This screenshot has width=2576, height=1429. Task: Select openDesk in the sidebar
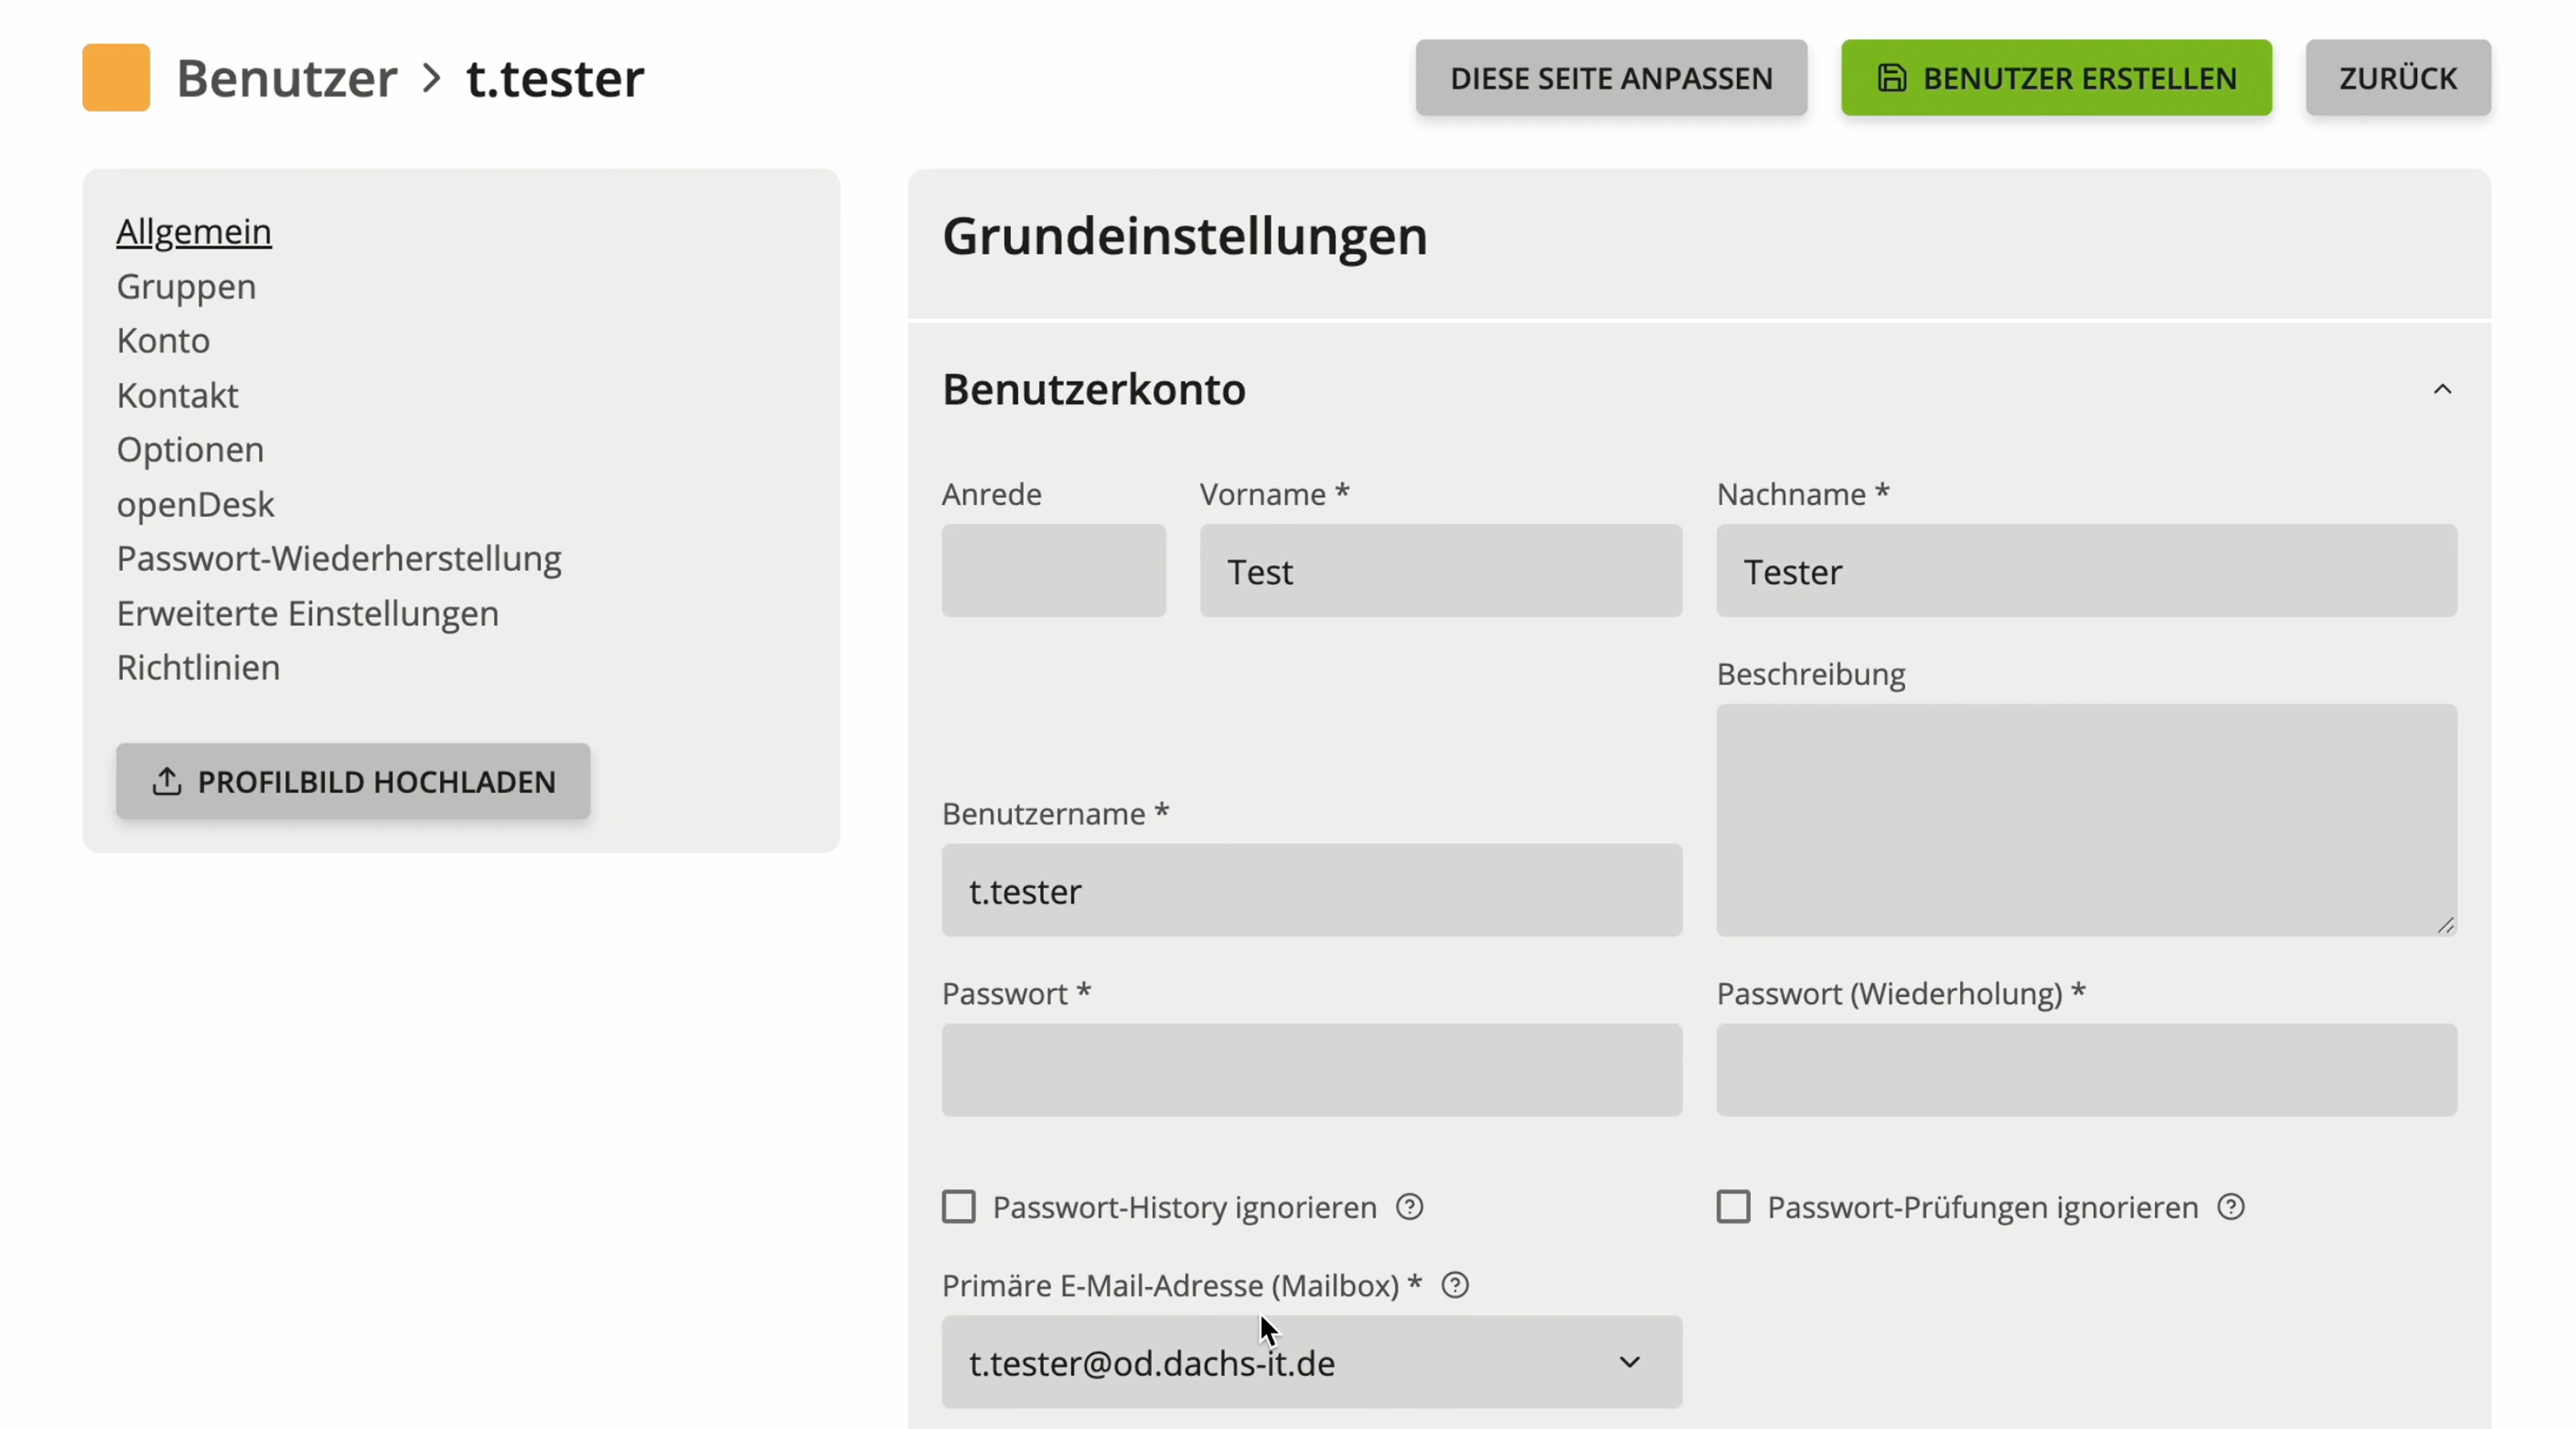(x=195, y=504)
